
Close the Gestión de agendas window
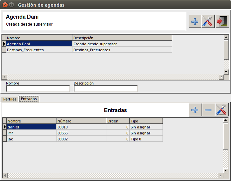5,5
